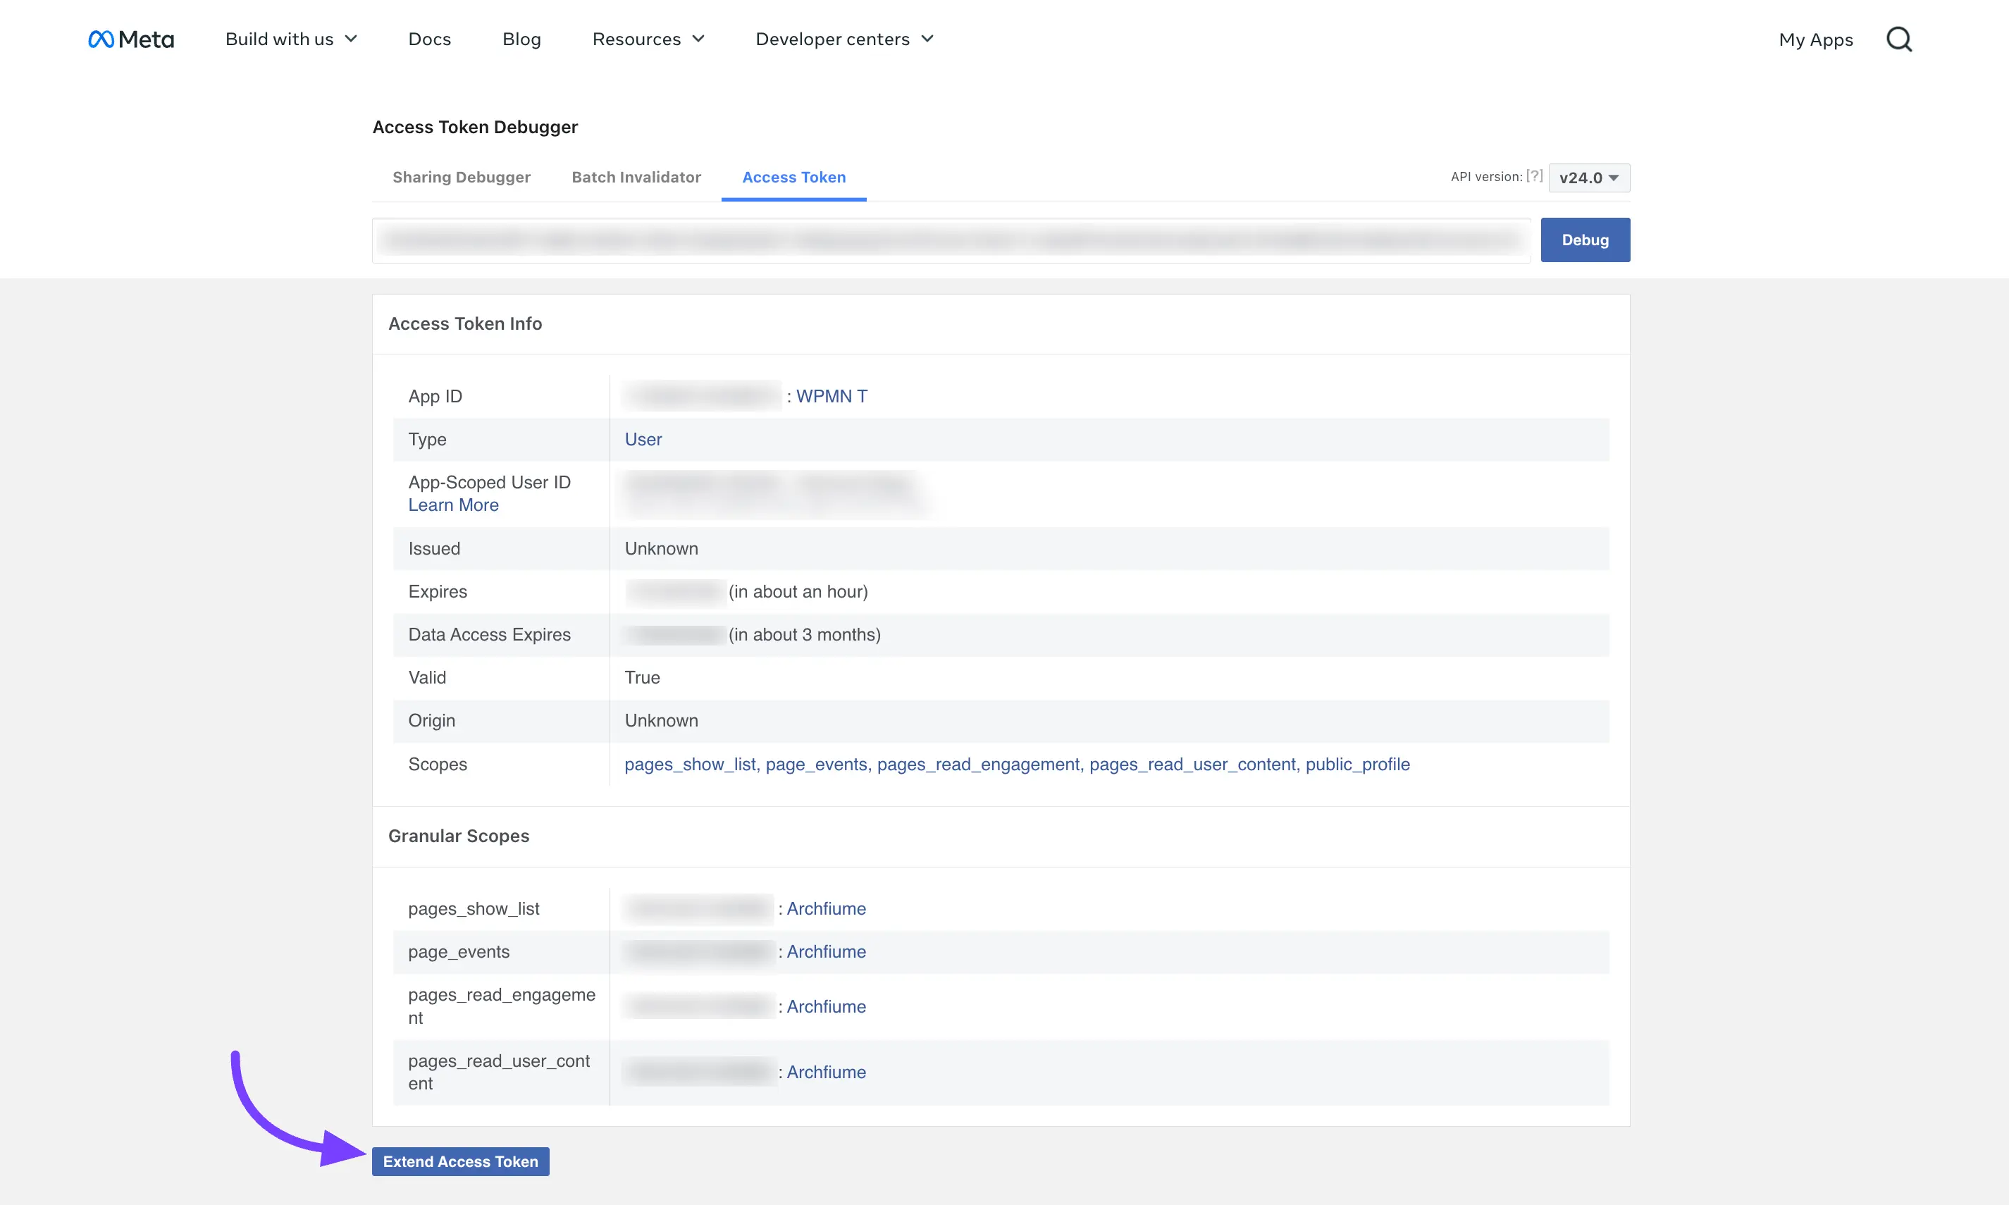Click the User type link
2009x1205 pixels.
coord(642,439)
